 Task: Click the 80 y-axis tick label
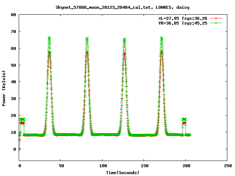click(13, 15)
